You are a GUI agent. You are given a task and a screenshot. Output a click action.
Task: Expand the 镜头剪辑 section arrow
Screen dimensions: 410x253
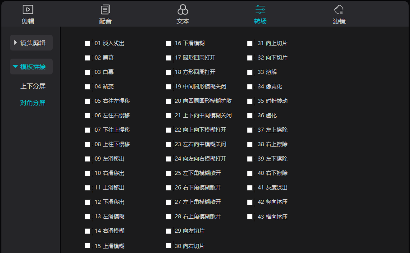(x=15, y=42)
